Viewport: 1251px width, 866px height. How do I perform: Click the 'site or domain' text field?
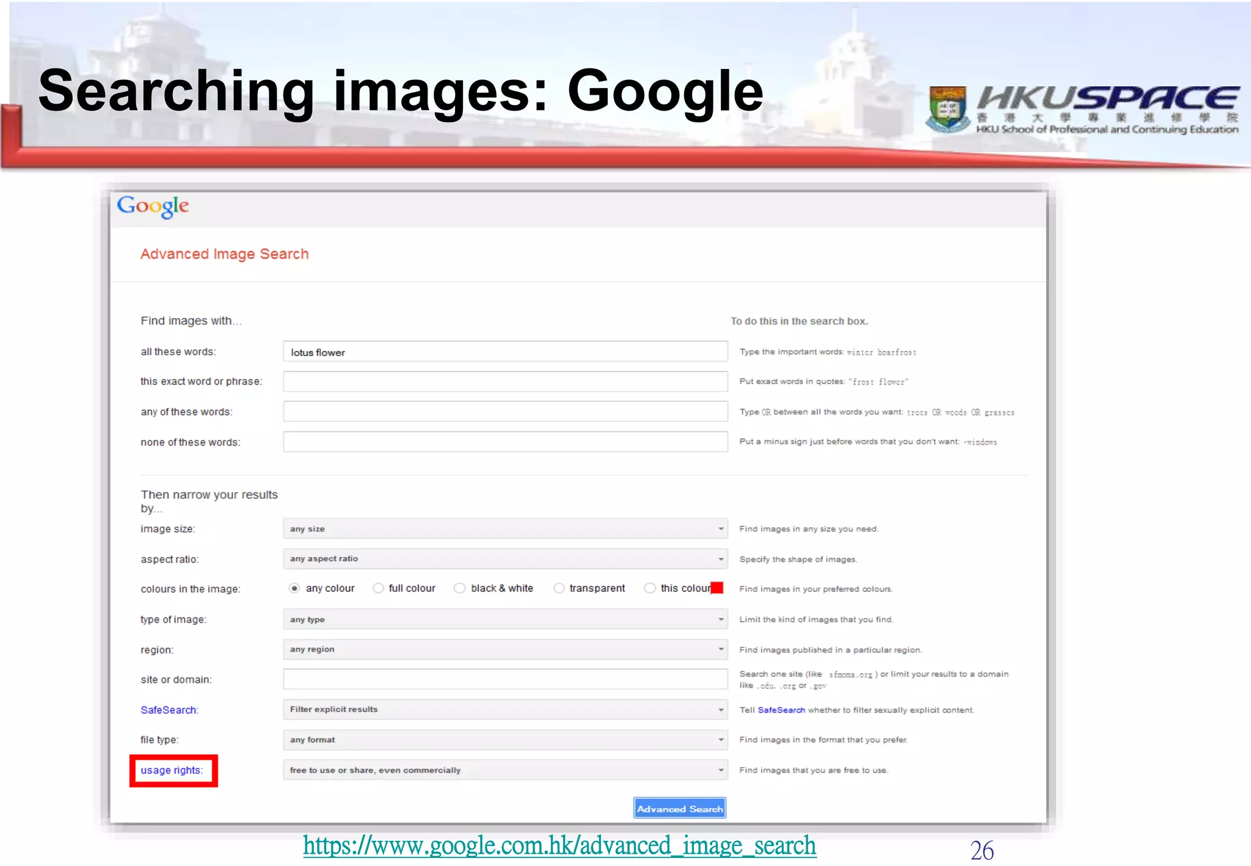tap(505, 679)
